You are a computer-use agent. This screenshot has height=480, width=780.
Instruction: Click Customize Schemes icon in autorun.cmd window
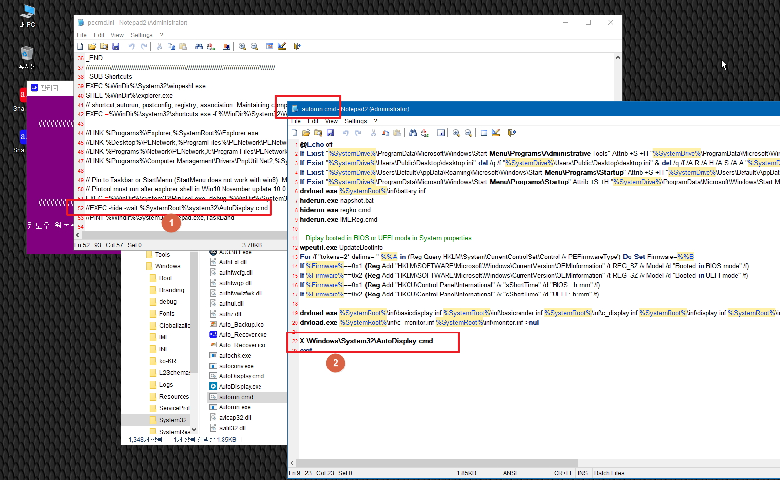496,133
